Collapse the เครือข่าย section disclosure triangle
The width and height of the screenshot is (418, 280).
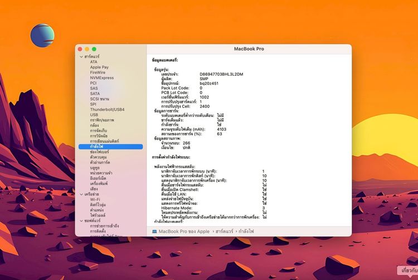81,194
